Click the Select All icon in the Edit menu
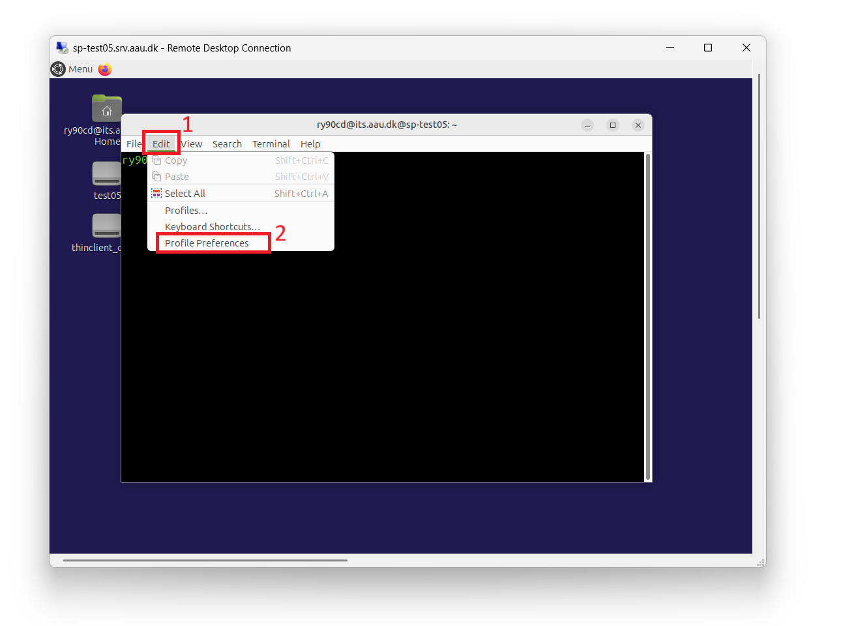The width and height of the screenshot is (856, 626). tap(156, 193)
